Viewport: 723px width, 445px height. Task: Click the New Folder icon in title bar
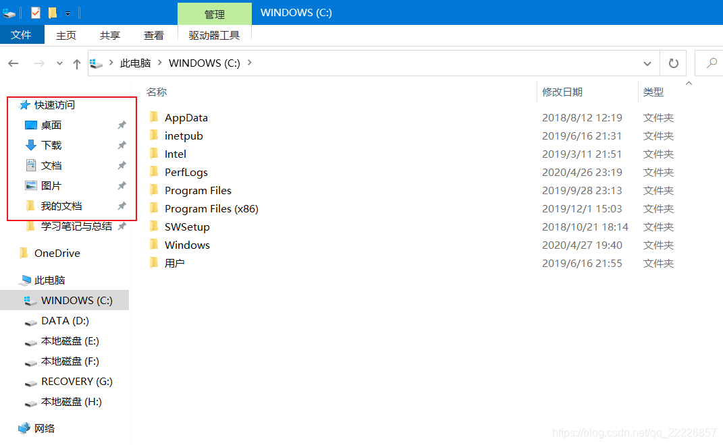point(53,13)
